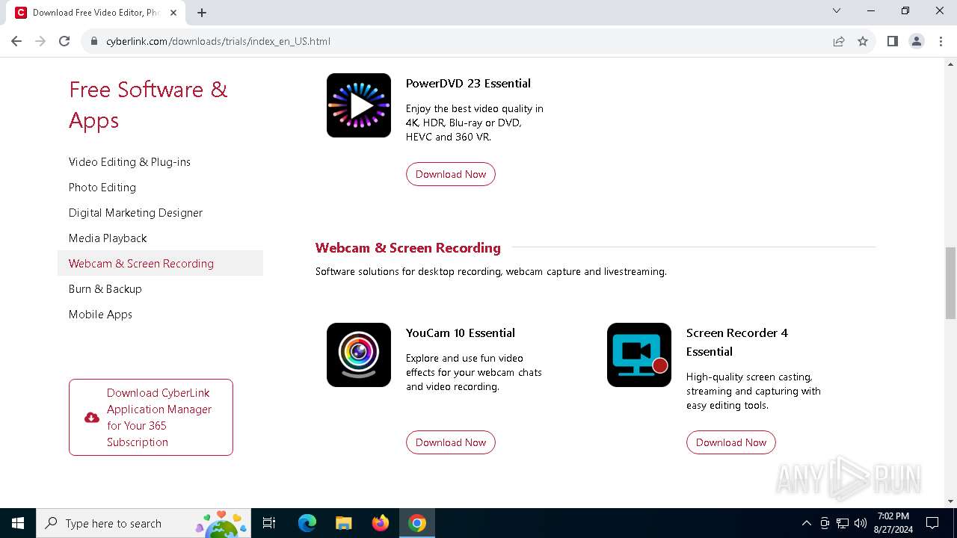Launch Microsoft Edge from the taskbar

point(307,523)
